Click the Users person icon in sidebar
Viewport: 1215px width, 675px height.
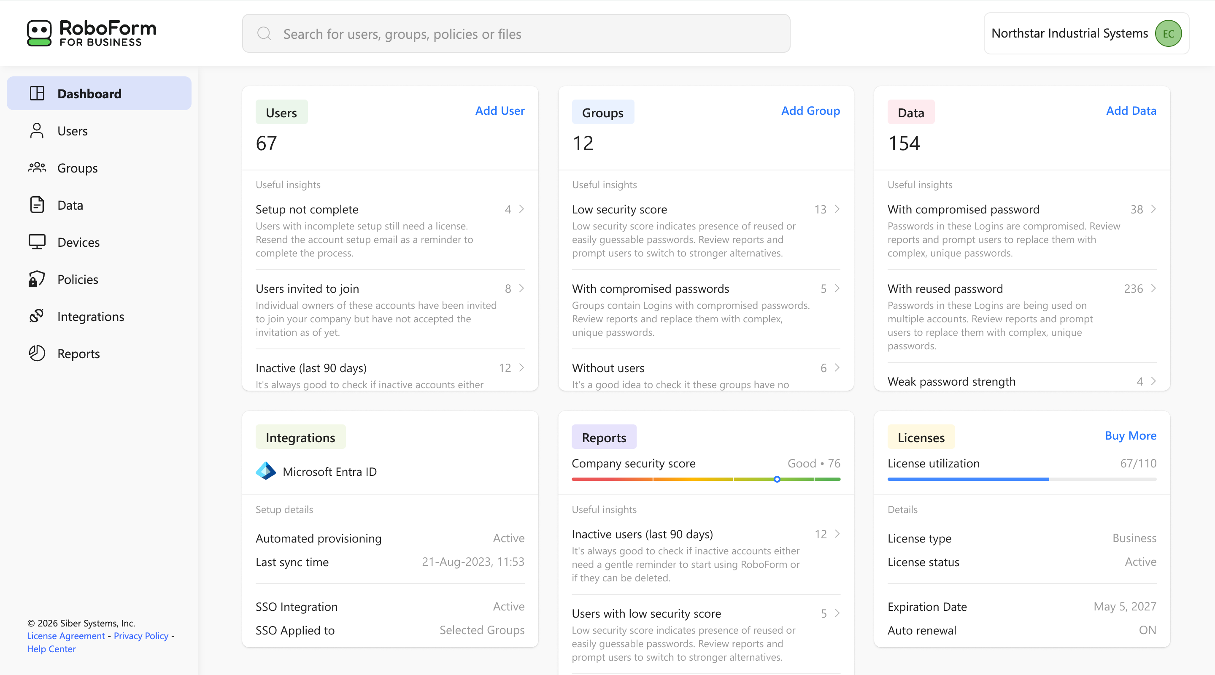[37, 131]
